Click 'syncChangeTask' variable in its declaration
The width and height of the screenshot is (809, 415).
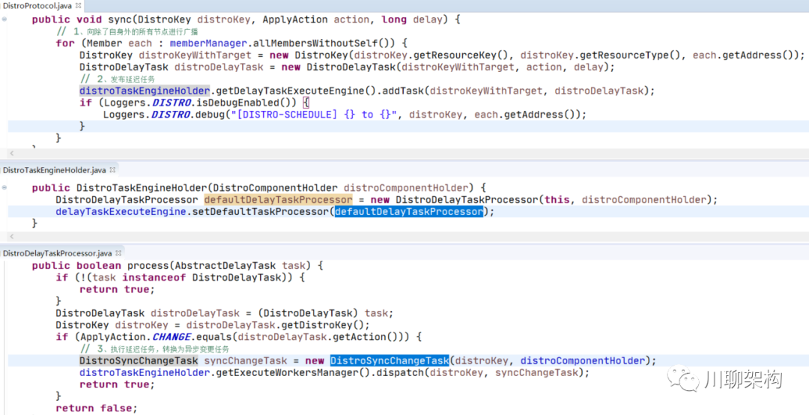(246, 361)
